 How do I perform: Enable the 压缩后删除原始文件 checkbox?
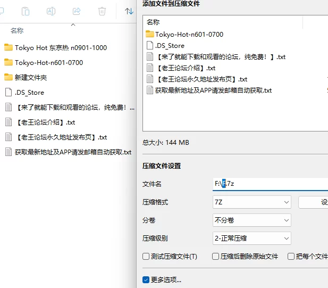pos(215,257)
